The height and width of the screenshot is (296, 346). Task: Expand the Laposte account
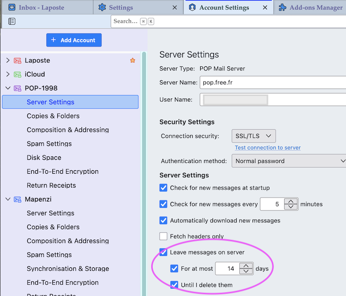8,60
